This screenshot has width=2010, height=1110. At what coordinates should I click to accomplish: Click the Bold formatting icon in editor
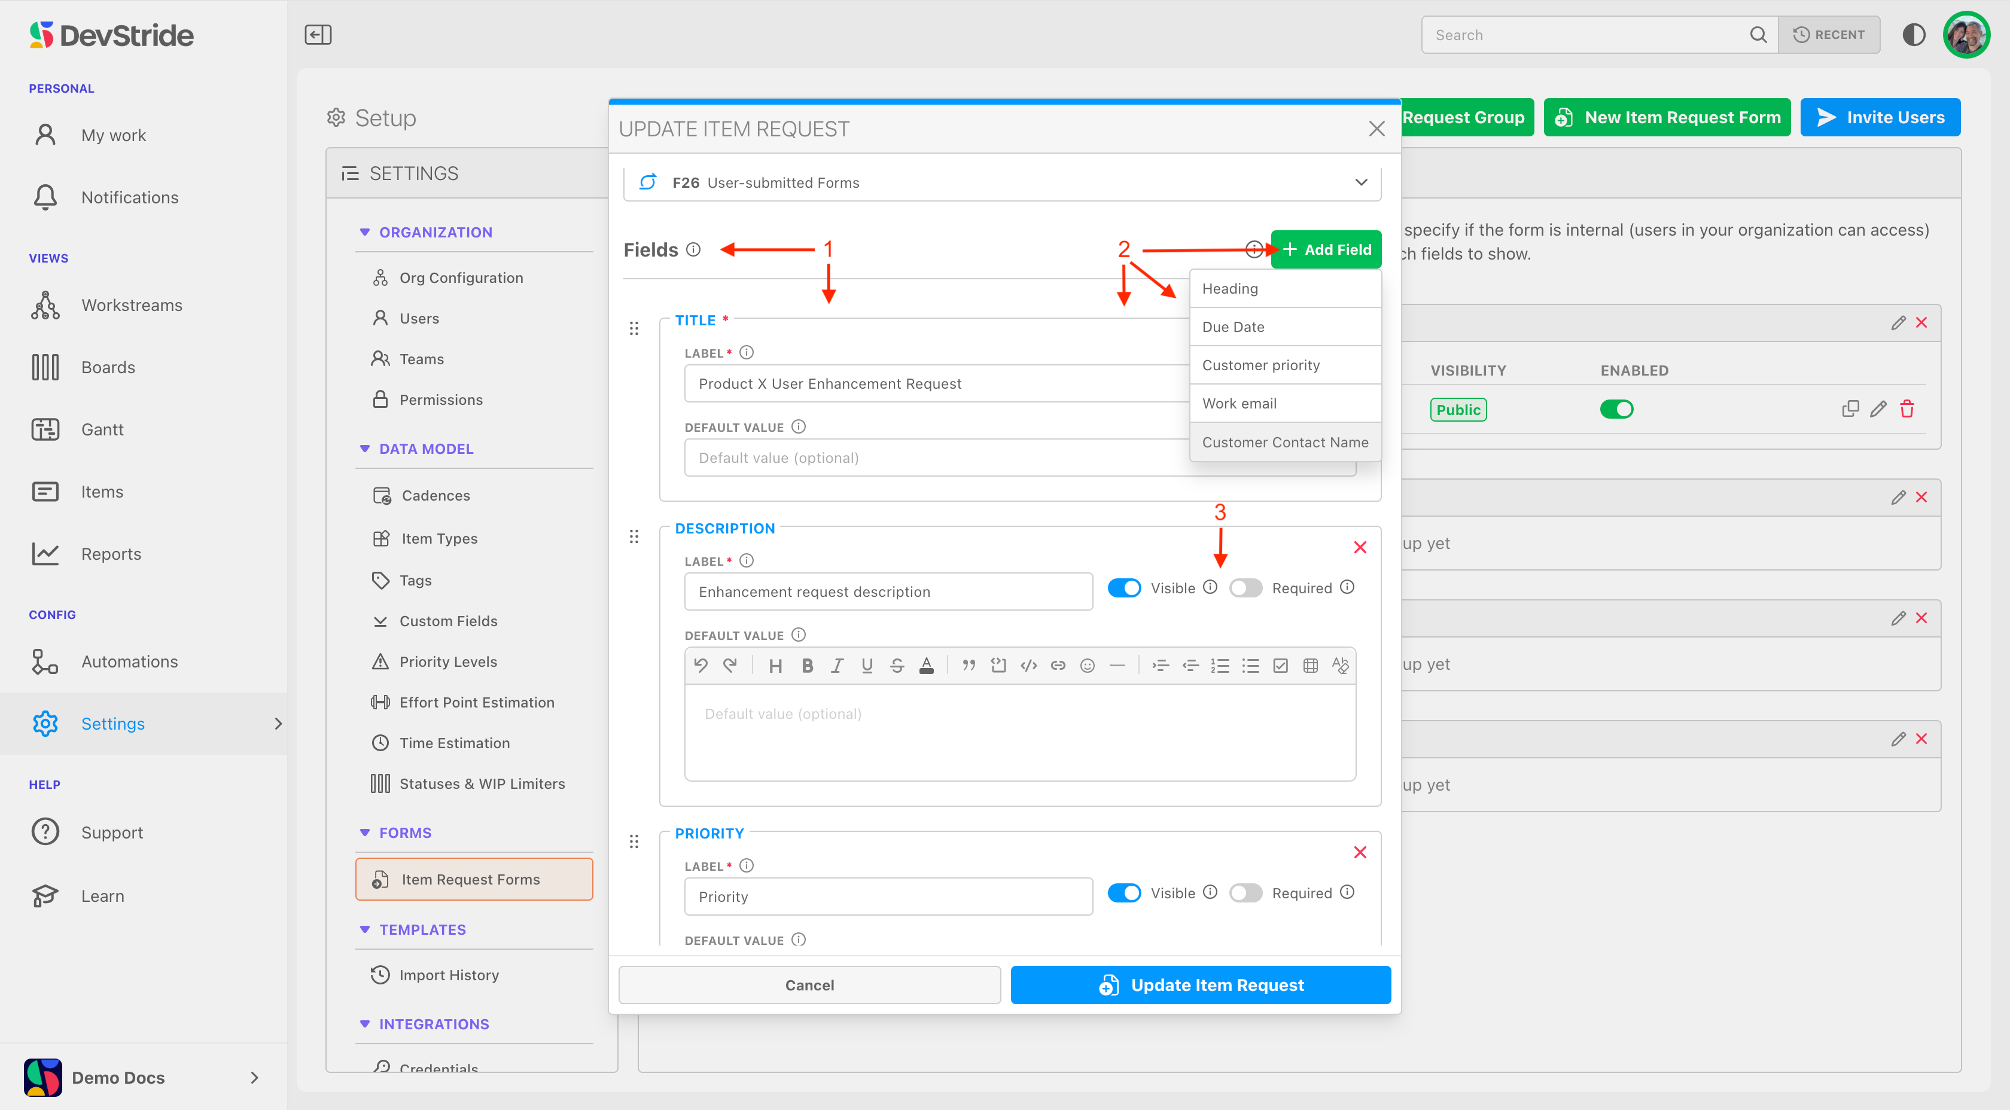click(x=807, y=666)
